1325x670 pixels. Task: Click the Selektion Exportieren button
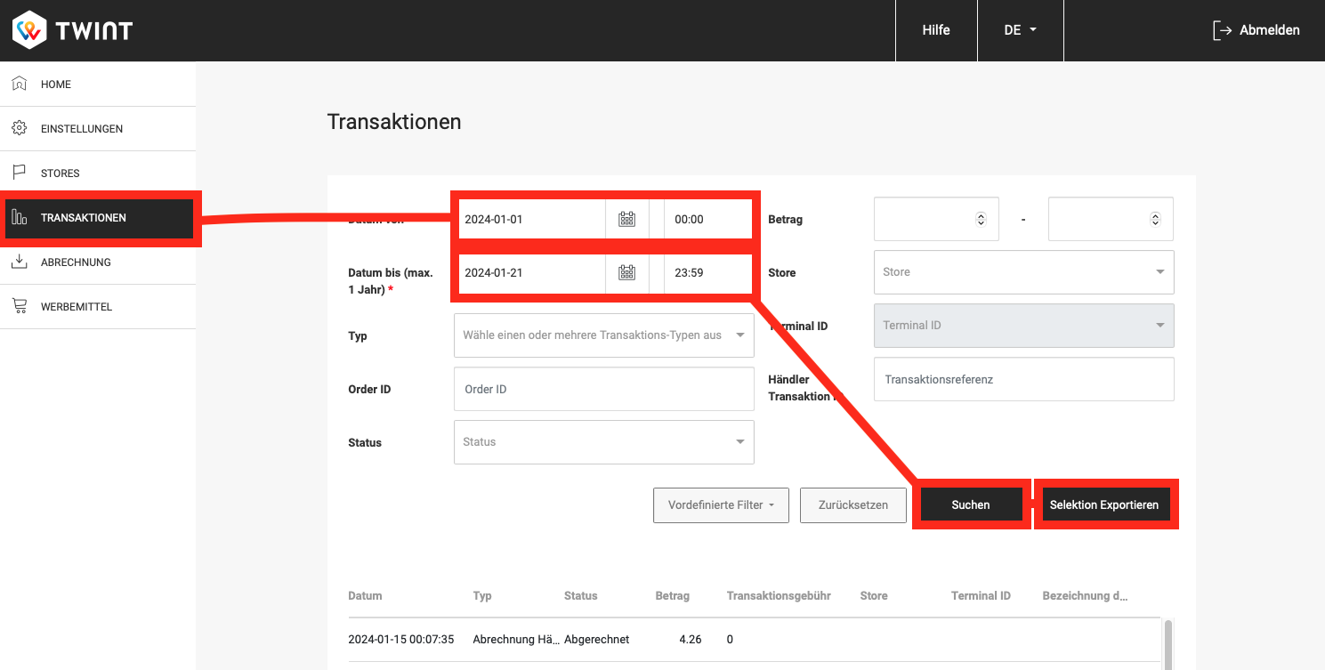pos(1104,505)
